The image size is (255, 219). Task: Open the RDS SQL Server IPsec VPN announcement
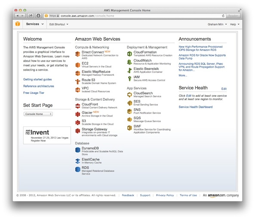point(202,67)
